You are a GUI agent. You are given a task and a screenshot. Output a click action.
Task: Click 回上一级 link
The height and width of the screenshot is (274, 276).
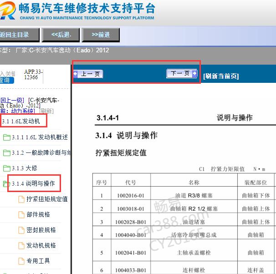point(12,101)
